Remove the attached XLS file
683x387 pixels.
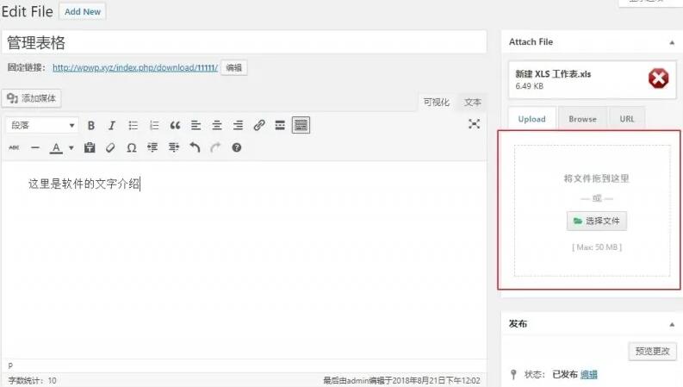click(x=658, y=79)
